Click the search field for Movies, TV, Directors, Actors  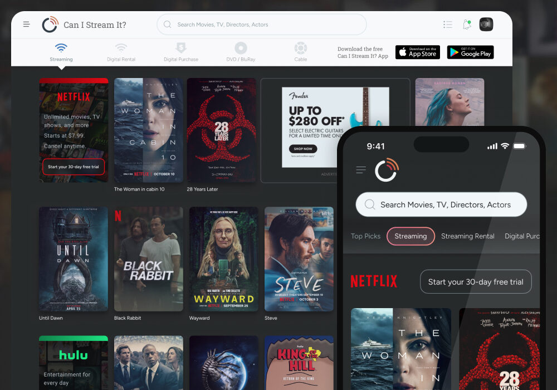click(261, 25)
